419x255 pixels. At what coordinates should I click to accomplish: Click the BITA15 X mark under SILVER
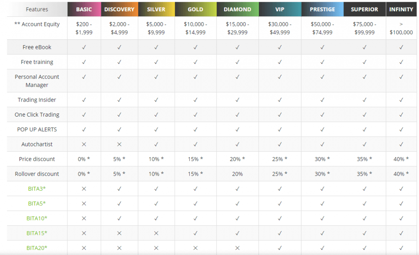coord(156,233)
